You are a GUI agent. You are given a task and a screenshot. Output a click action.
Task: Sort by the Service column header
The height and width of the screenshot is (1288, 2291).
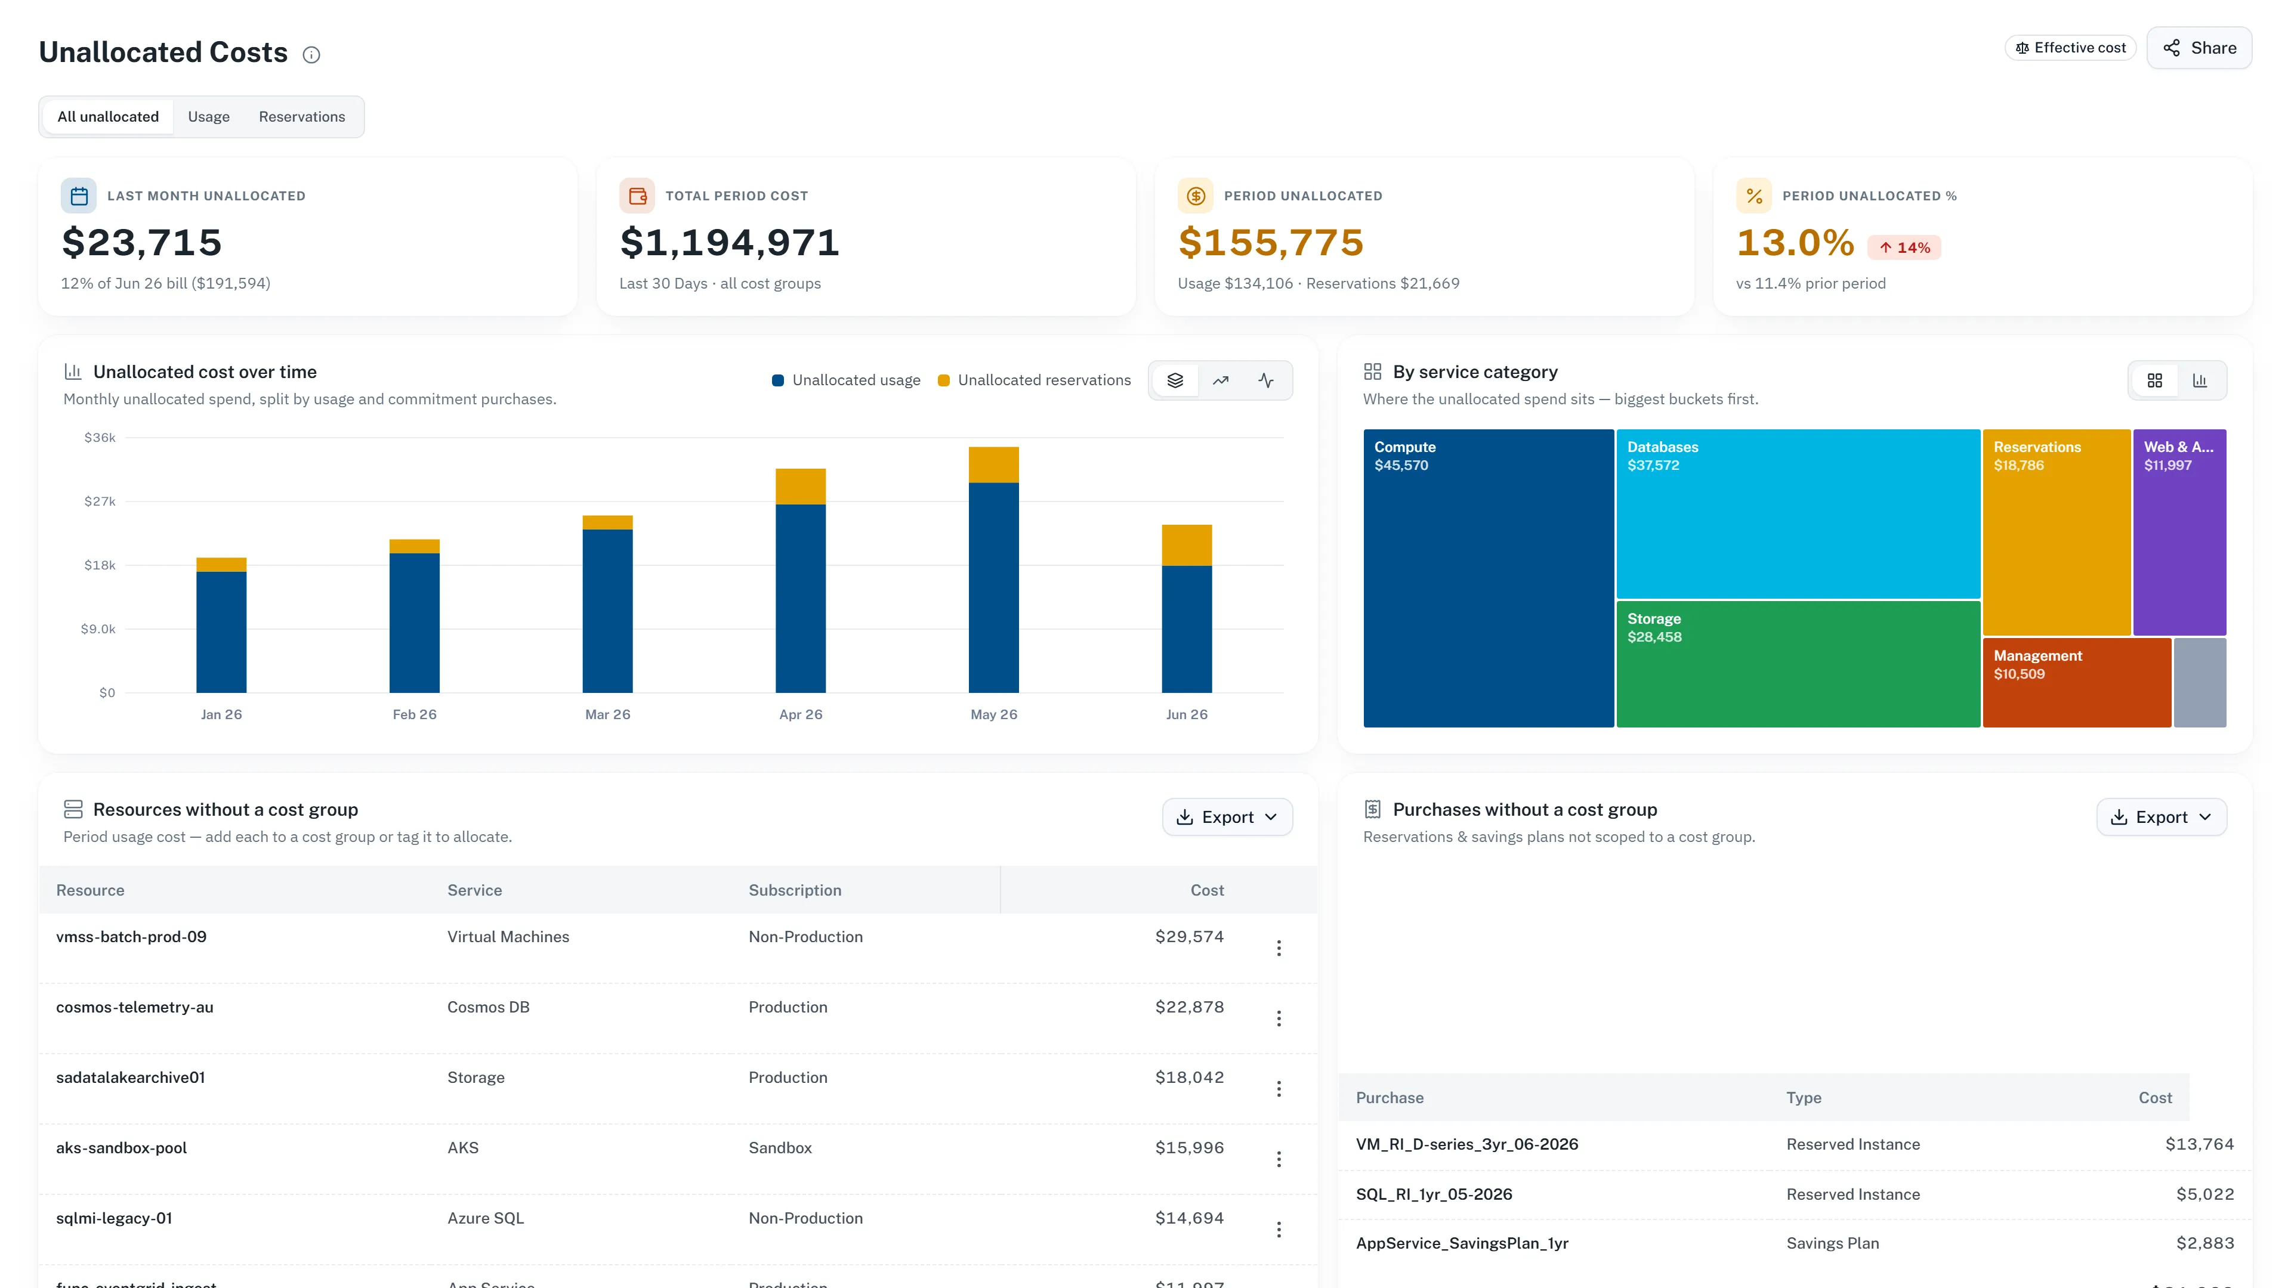(x=474, y=890)
